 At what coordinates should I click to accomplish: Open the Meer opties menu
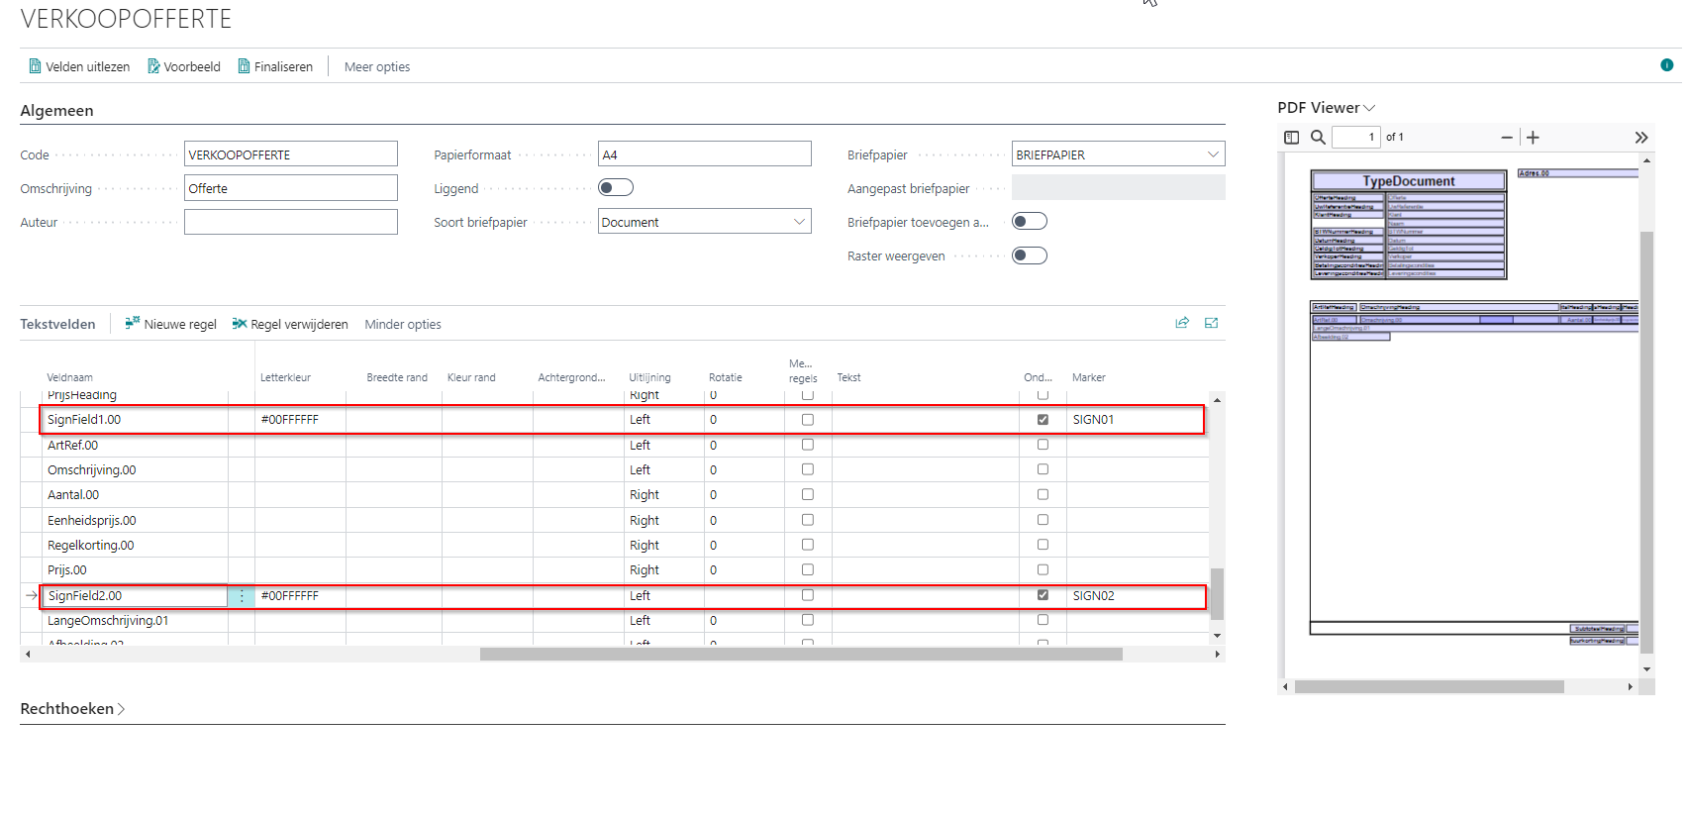(x=376, y=66)
